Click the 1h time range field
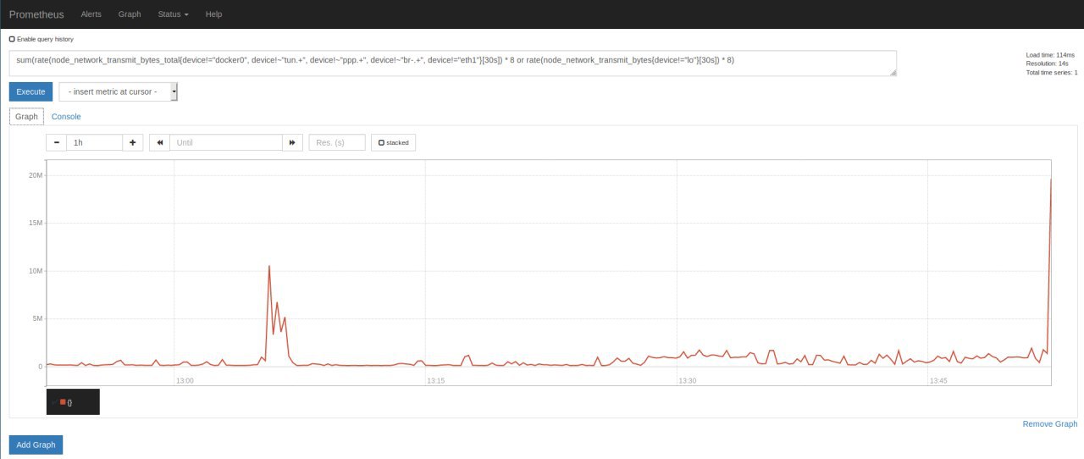The height and width of the screenshot is (459, 1084). [x=94, y=142]
